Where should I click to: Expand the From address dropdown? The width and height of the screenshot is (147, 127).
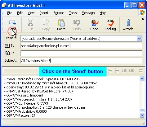tap(139, 39)
